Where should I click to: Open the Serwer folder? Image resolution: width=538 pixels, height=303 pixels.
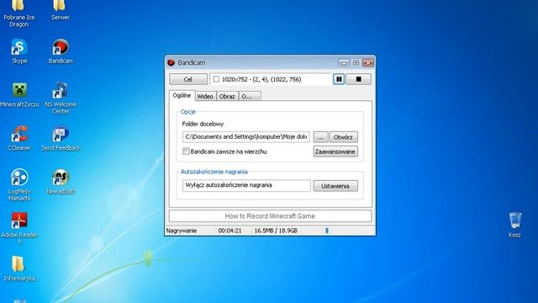[61, 10]
